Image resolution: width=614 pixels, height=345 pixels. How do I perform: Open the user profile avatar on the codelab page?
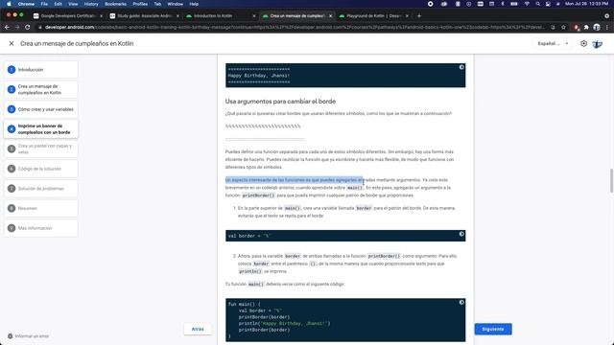597,44
